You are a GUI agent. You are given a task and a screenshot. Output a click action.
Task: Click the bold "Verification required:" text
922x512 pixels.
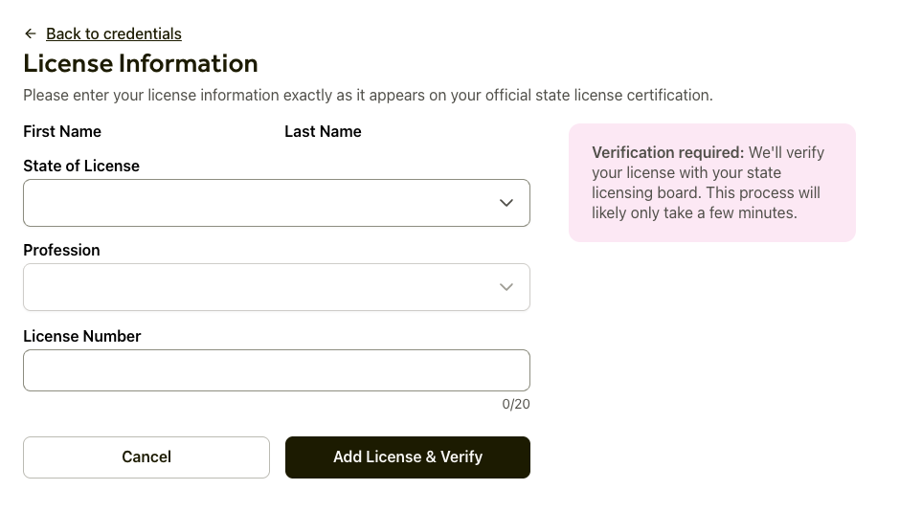point(667,152)
